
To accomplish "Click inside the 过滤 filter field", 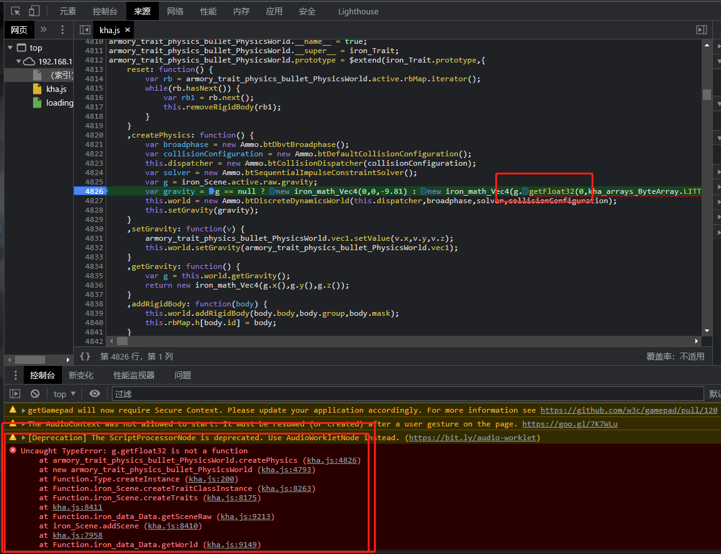I will tap(188, 395).
